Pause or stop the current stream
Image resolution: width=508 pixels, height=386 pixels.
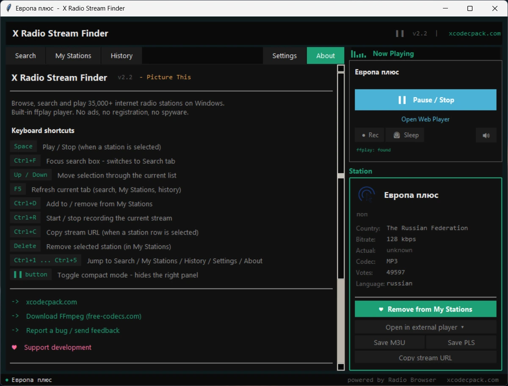[x=425, y=100]
